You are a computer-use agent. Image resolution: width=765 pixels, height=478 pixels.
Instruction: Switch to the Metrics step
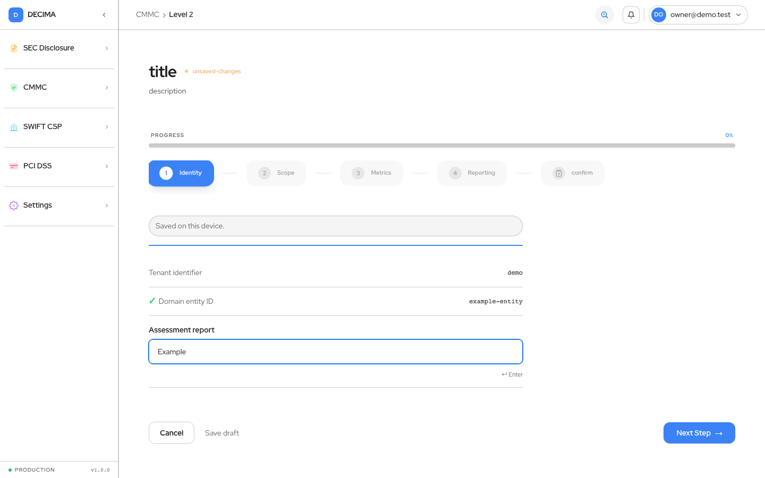point(371,173)
